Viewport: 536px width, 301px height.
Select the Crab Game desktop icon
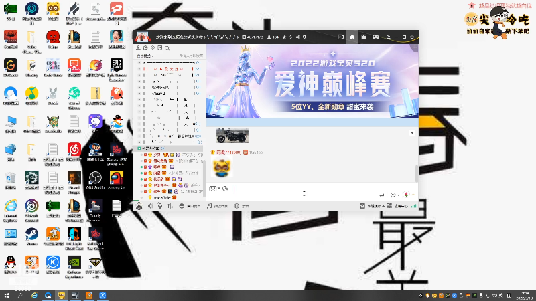click(53, 68)
